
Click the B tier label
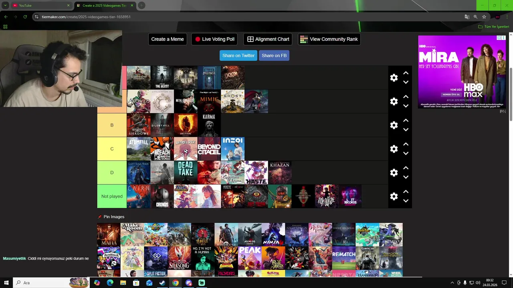[112, 125]
